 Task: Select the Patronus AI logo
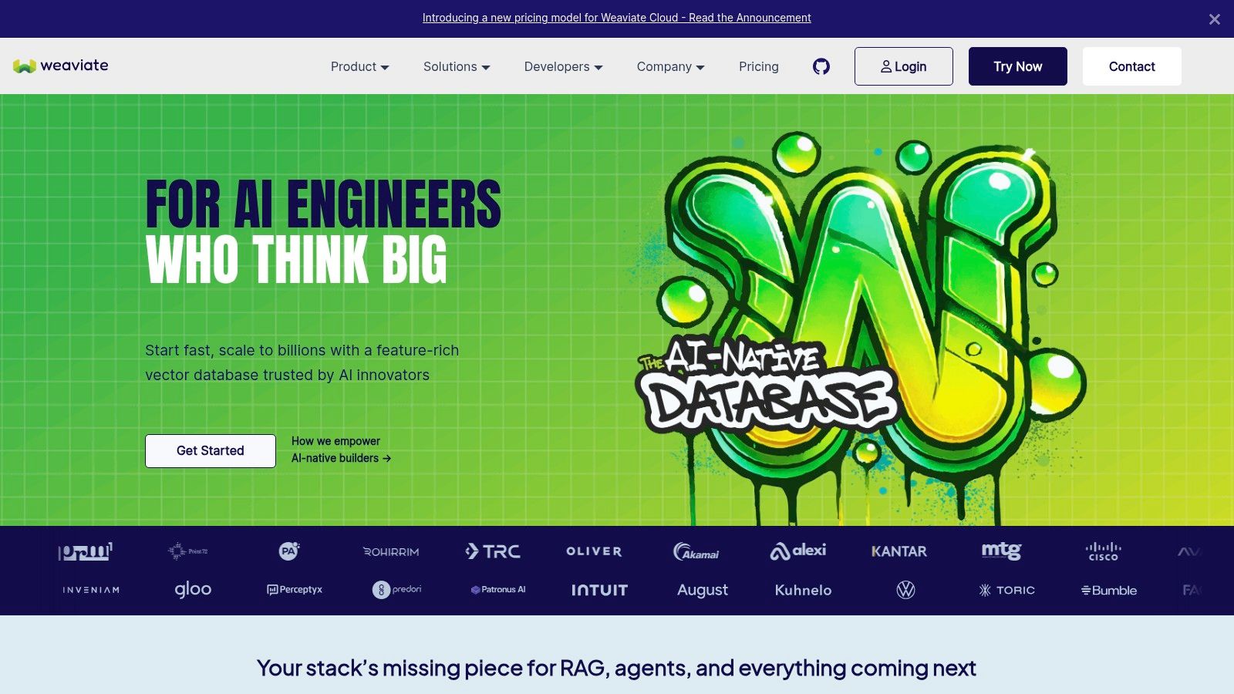(x=498, y=590)
